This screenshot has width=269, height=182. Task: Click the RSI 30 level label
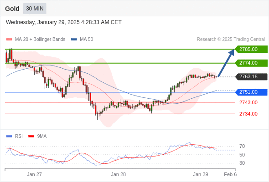242,163
